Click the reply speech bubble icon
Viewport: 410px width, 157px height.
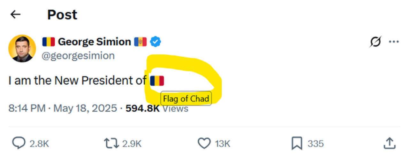pos(19,144)
